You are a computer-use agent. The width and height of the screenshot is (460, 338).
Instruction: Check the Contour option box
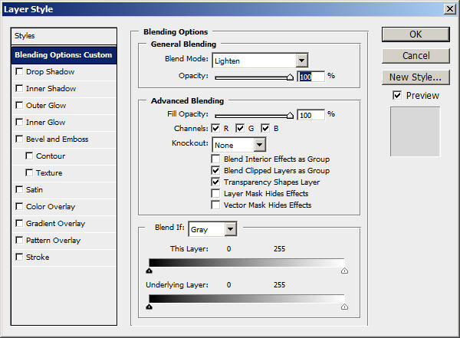(29, 156)
